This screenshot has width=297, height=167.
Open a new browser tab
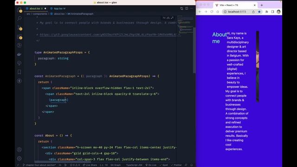[x=262, y=5]
